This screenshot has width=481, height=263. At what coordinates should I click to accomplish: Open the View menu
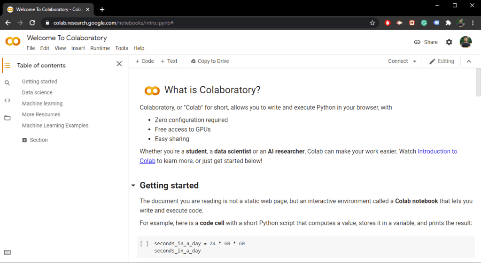tap(60, 48)
